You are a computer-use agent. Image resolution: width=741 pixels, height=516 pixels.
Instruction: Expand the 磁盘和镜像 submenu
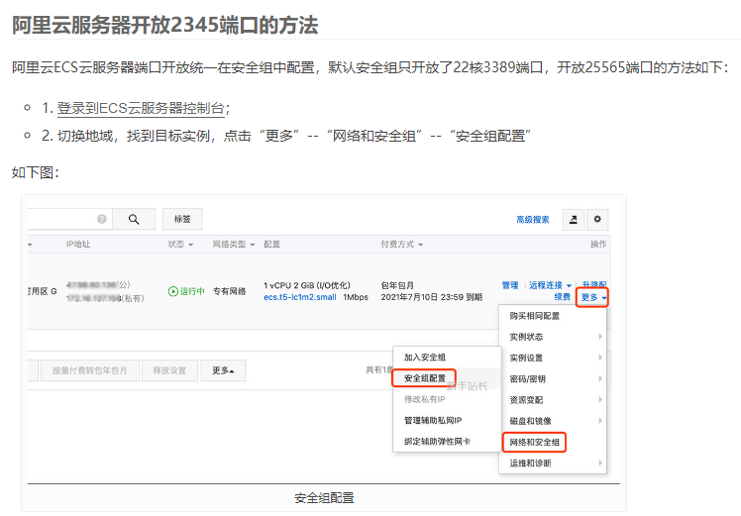click(553, 421)
